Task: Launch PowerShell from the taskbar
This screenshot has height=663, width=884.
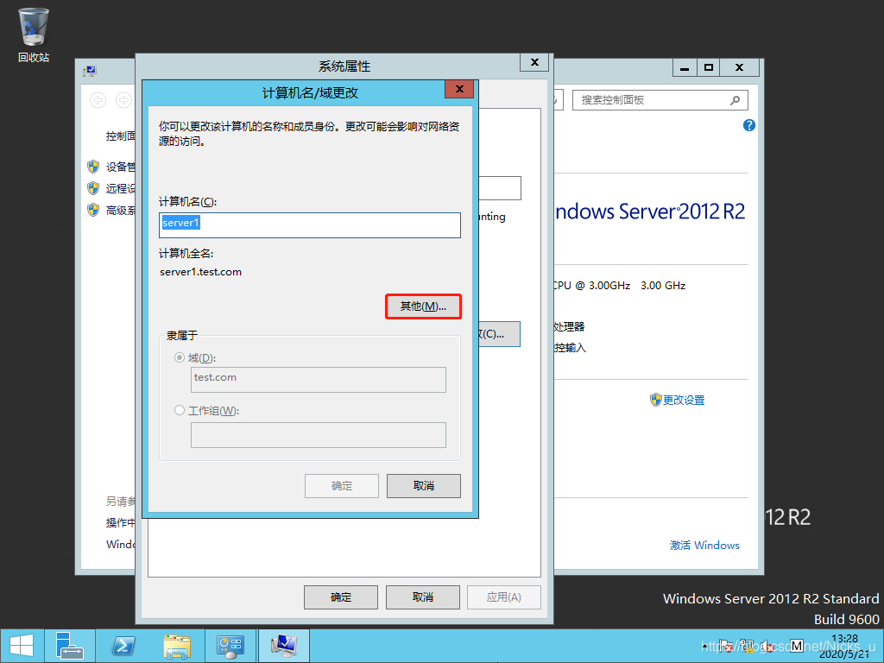Action: (x=123, y=646)
